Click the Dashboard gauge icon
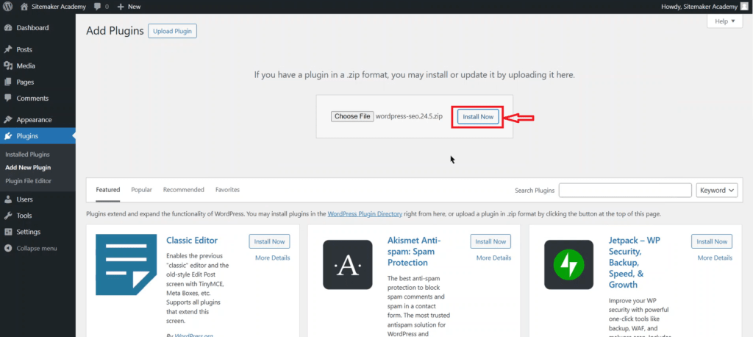Viewport: 753px width, 337px height. (x=7, y=28)
